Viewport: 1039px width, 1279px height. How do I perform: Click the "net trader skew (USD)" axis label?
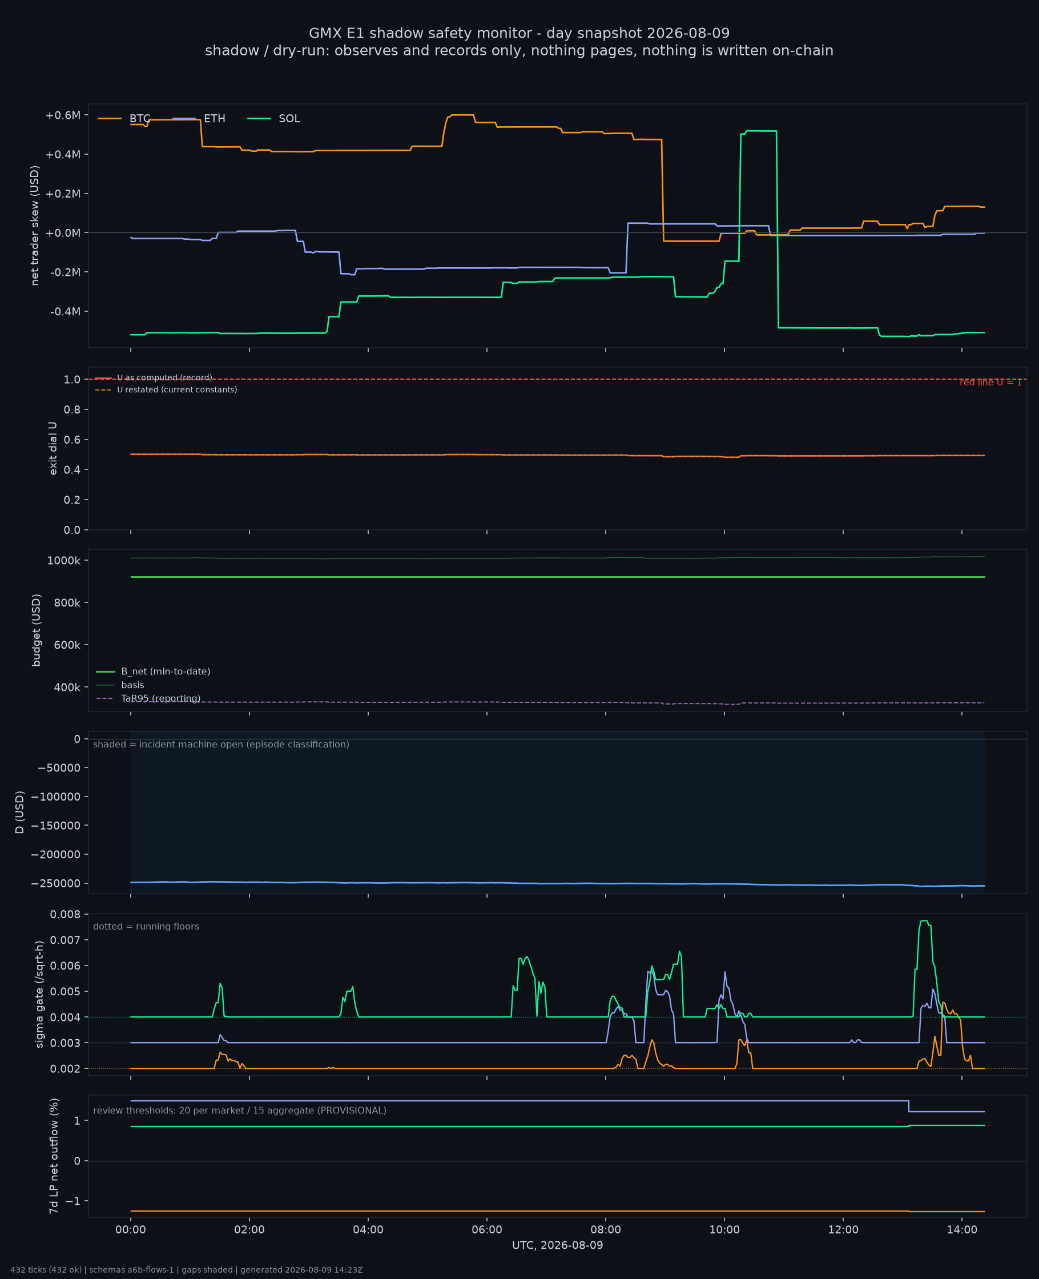point(35,226)
